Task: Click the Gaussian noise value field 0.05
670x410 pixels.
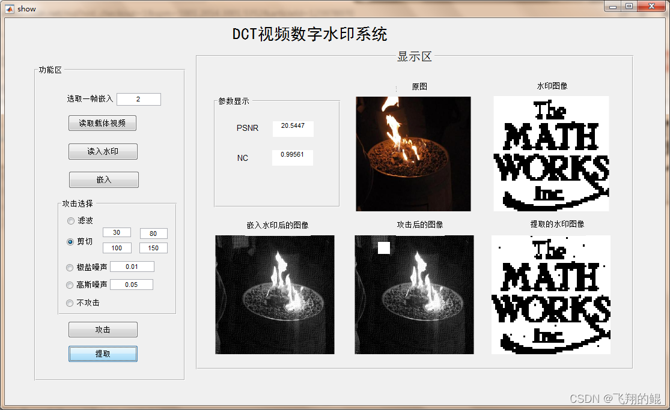Action: click(x=131, y=284)
